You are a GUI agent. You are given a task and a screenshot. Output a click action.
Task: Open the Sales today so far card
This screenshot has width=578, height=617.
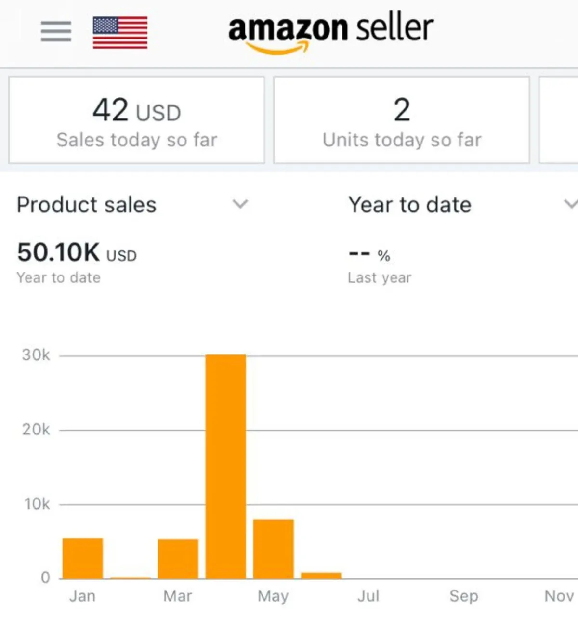click(x=136, y=120)
